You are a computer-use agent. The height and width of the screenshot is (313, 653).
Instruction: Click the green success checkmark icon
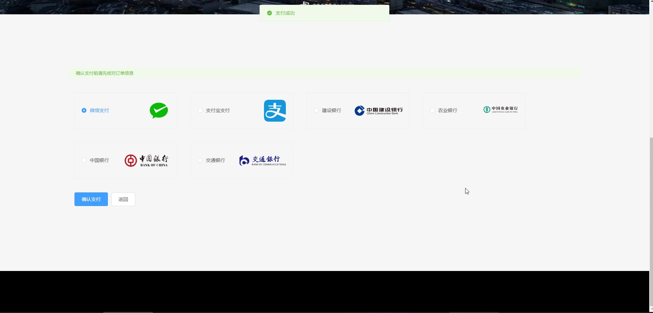pos(269,13)
